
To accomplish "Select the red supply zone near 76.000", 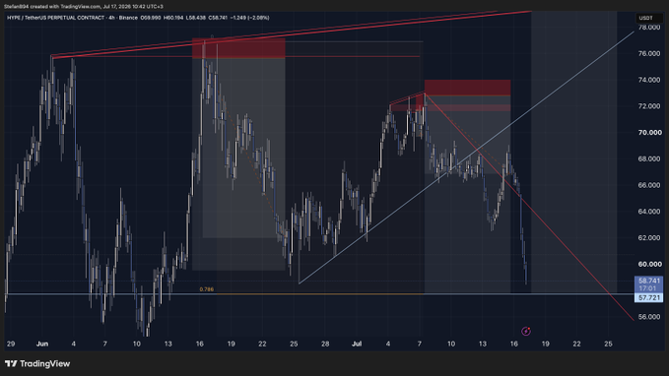I will (238, 48).
